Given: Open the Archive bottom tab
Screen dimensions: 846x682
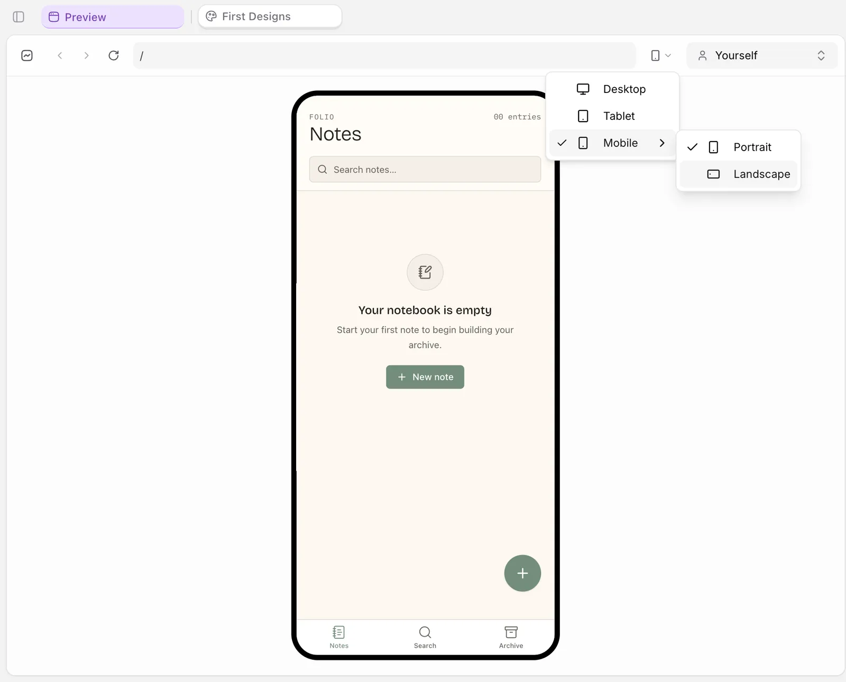Looking at the screenshot, I should click(x=511, y=637).
